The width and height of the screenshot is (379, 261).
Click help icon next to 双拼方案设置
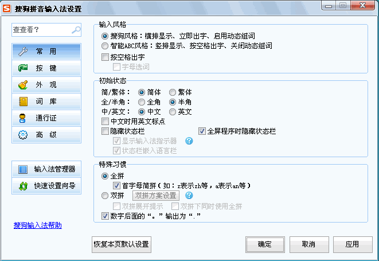(189, 196)
